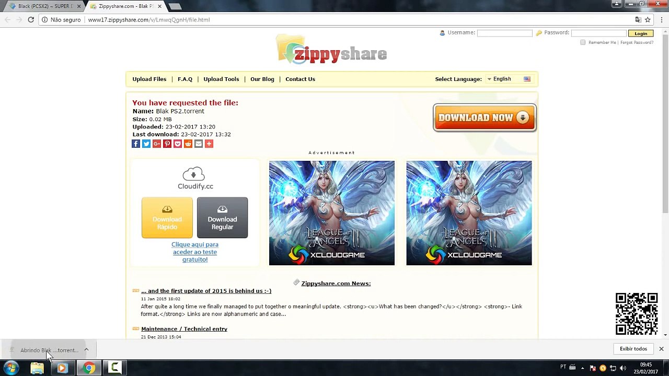
Task: Click Download Rápido yellow button
Action: [167, 218]
